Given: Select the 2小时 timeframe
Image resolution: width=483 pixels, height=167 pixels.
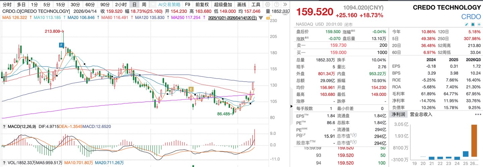Looking at the screenshot, I should pos(121,5).
